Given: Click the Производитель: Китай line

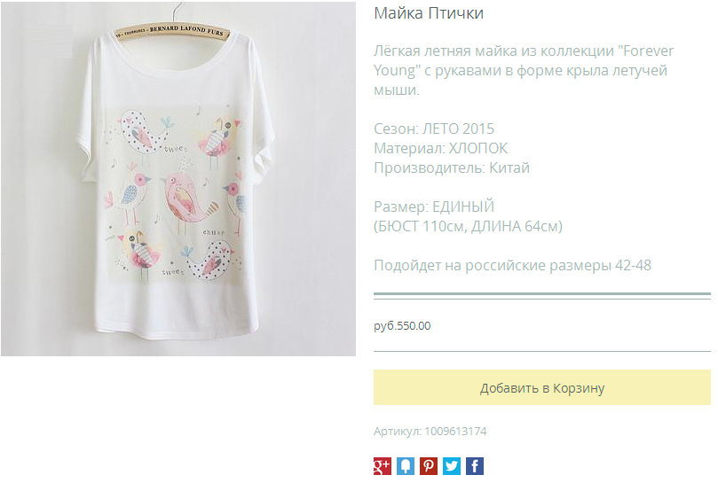Looking at the screenshot, I should pyautogui.click(x=452, y=167).
